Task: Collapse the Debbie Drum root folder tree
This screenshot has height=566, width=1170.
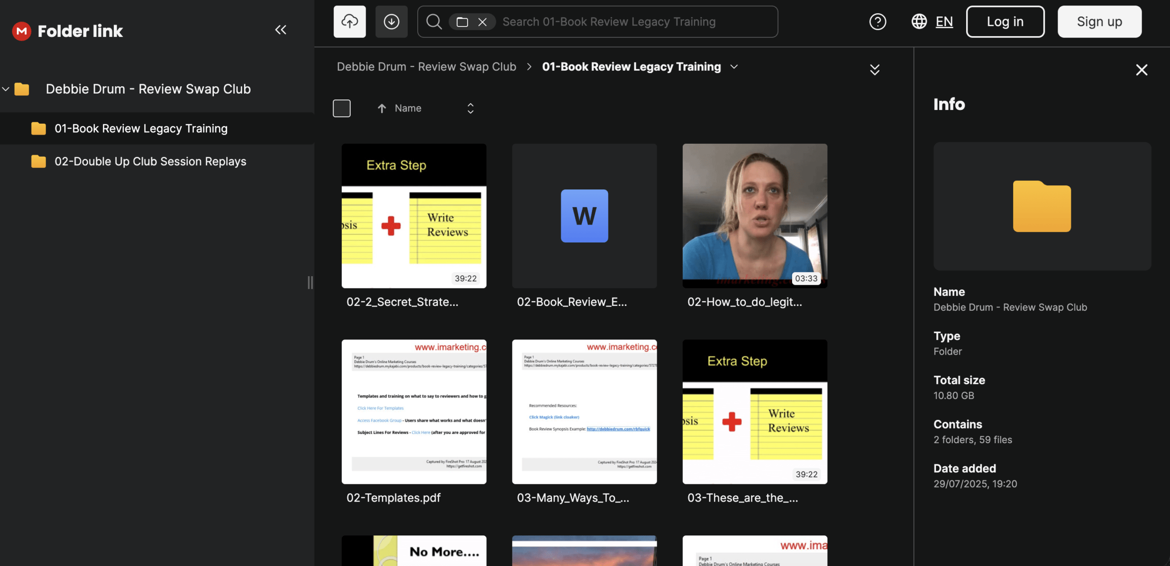Action: coord(6,89)
